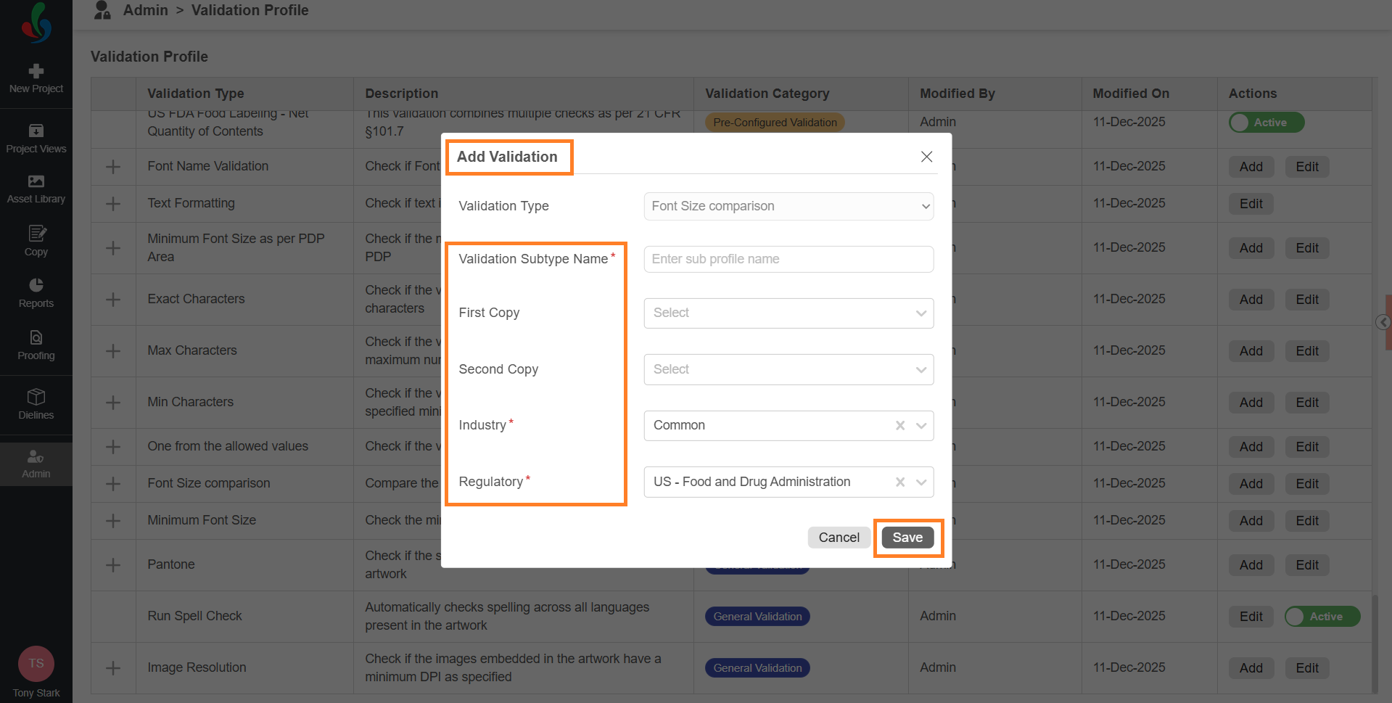Screen dimensions: 1392x703
Task: Expand the Image Resolution row
Action: 113,668
